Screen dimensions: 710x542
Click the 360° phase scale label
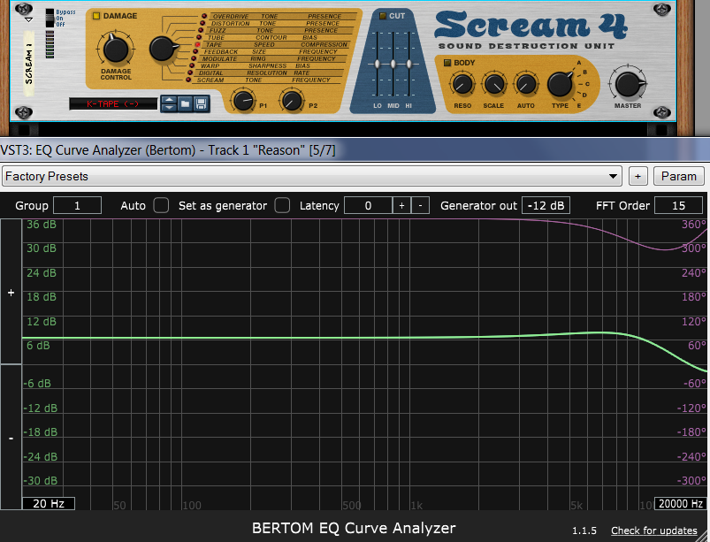(x=694, y=225)
